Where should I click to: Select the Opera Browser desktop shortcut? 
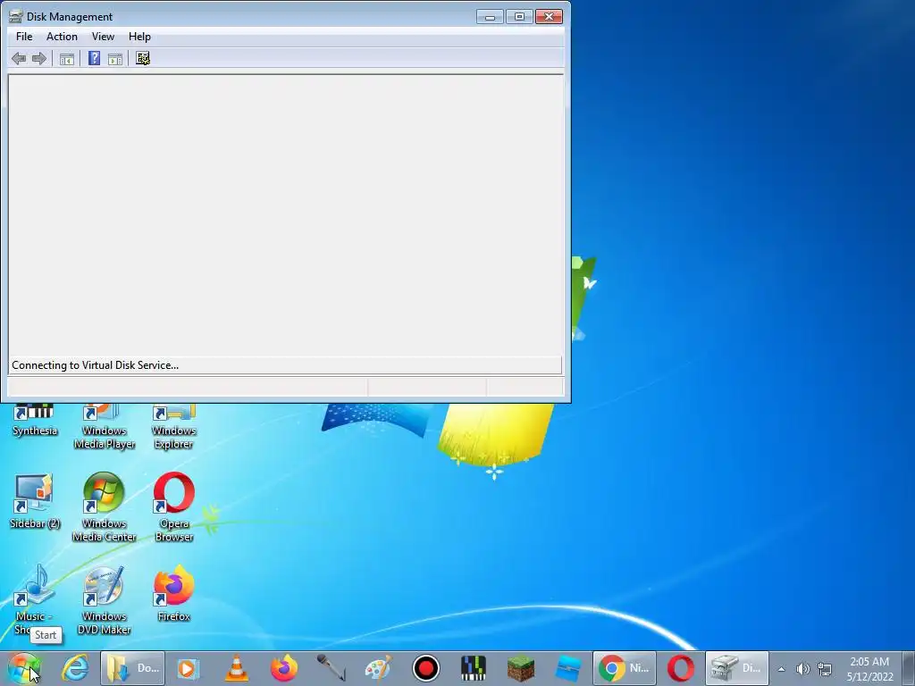[173, 507]
